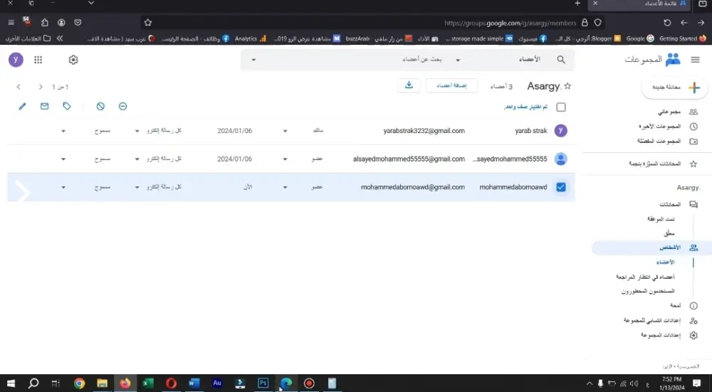This screenshot has height=392, width=712.
Task: Open role dropdown for alsayedmohammed55555
Action: tap(286, 159)
